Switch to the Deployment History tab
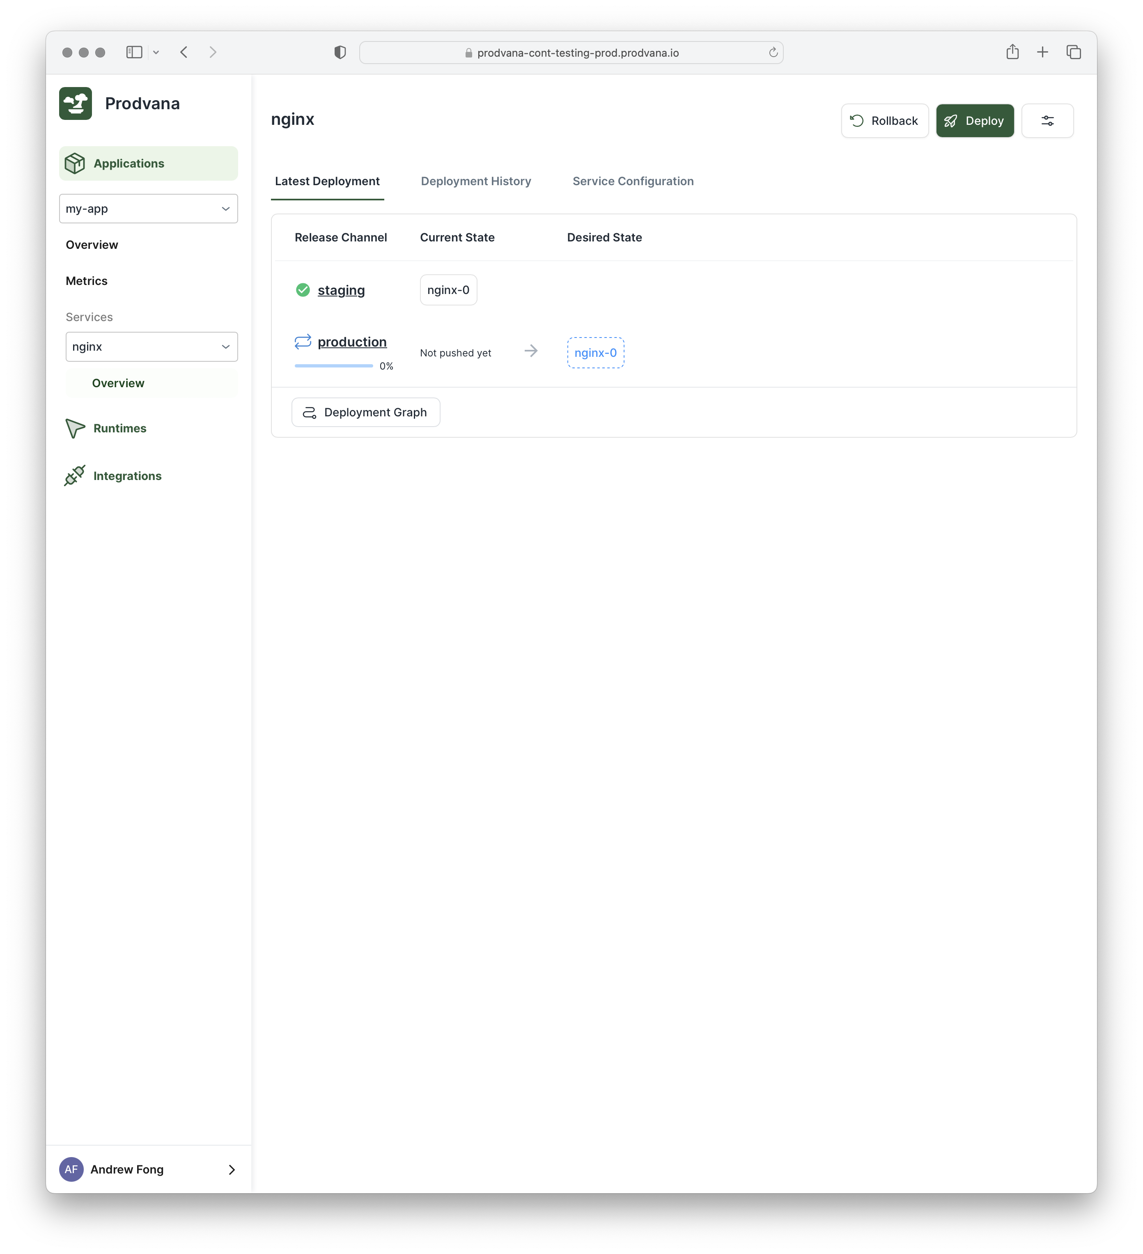This screenshot has width=1143, height=1254. 476,181
